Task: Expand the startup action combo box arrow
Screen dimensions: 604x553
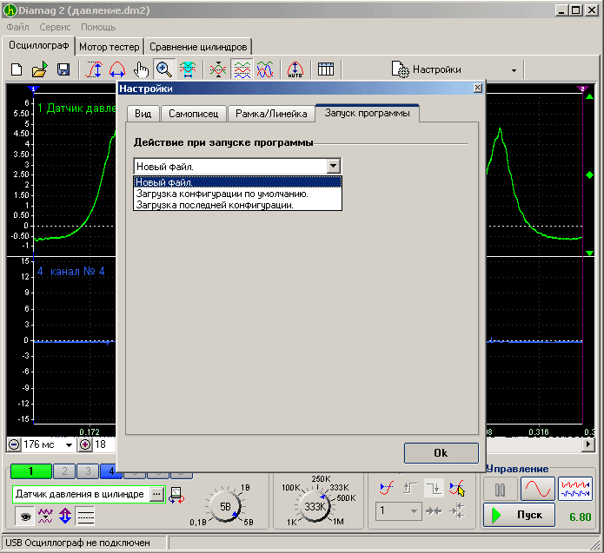Action: pyautogui.click(x=334, y=166)
